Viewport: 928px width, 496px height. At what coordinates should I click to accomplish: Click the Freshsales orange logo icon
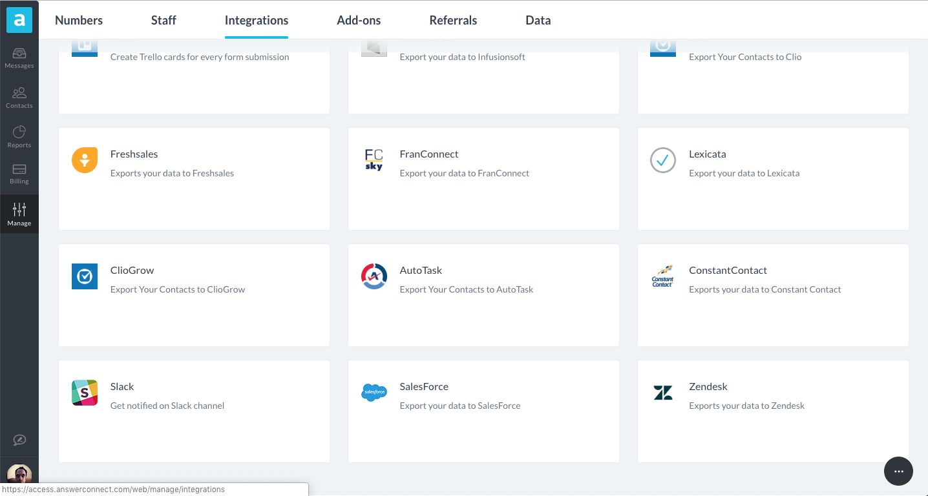click(85, 160)
